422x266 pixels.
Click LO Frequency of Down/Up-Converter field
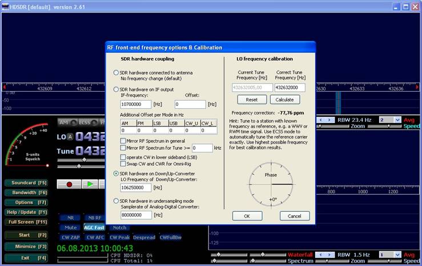pos(136,187)
